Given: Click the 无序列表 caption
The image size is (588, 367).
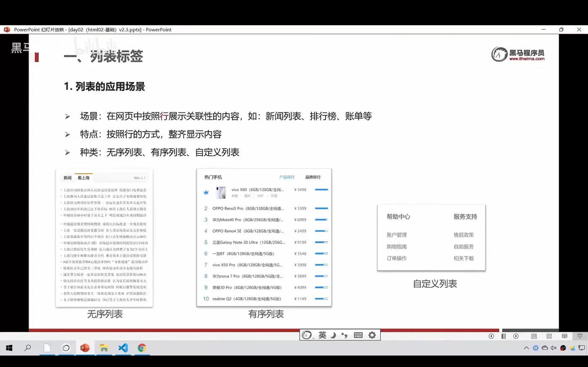Looking at the screenshot, I should [x=105, y=314].
